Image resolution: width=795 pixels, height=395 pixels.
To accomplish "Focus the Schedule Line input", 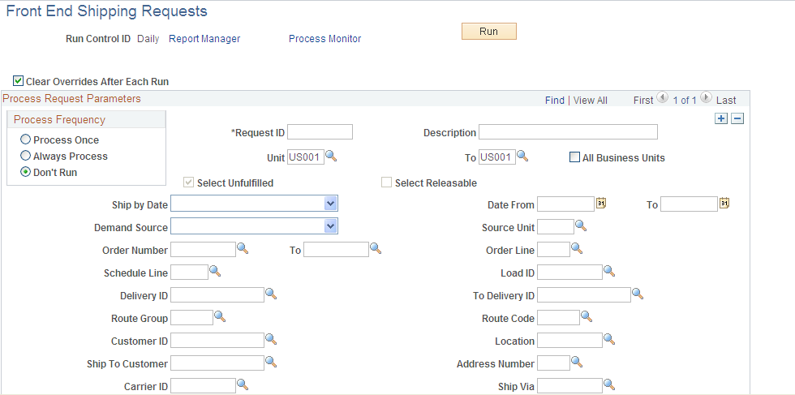I will (189, 273).
